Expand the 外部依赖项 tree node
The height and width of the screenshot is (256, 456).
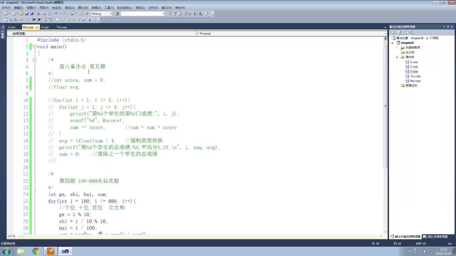pyautogui.click(x=397, y=48)
